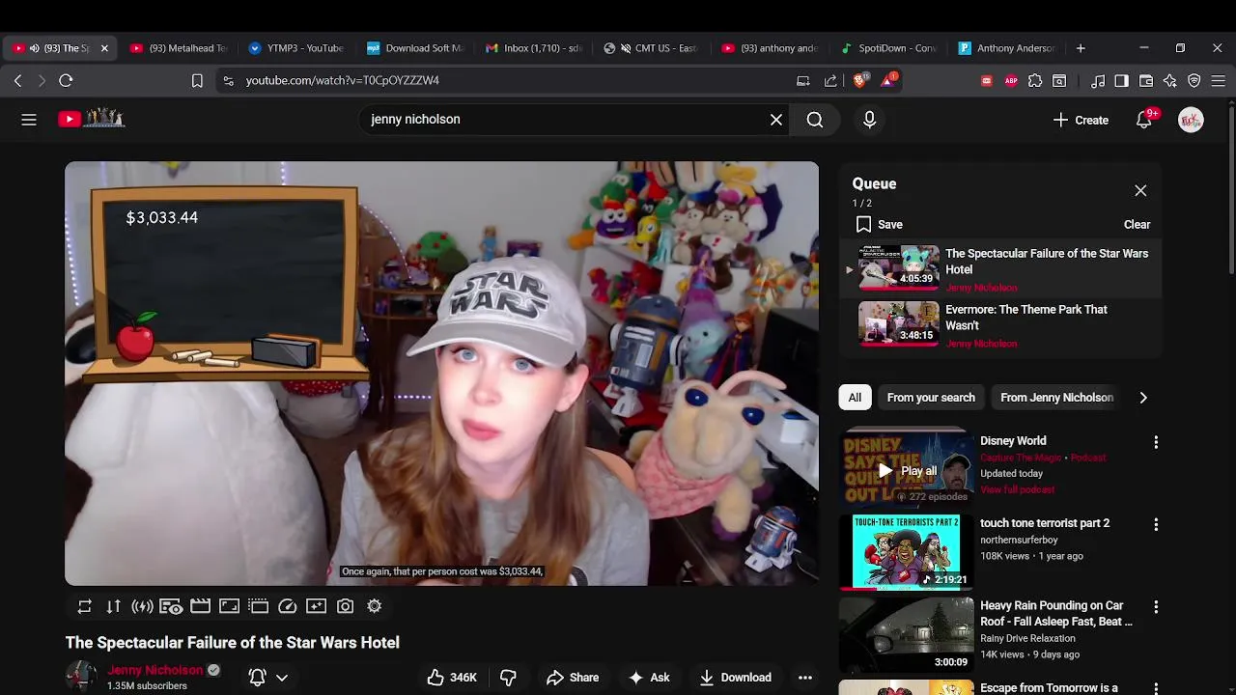This screenshot has height=695, width=1236.
Task: Click the reverse playlist arrows icon
Action: [114, 606]
